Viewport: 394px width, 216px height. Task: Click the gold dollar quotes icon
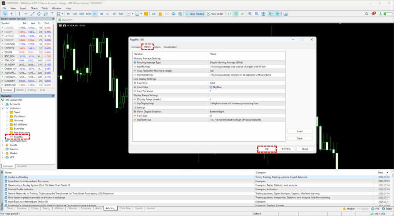[146, 14]
